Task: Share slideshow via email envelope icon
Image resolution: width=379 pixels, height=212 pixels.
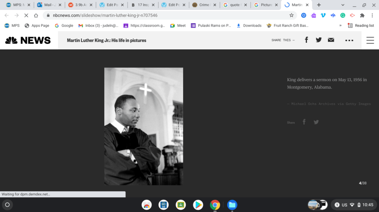Action: [331, 40]
